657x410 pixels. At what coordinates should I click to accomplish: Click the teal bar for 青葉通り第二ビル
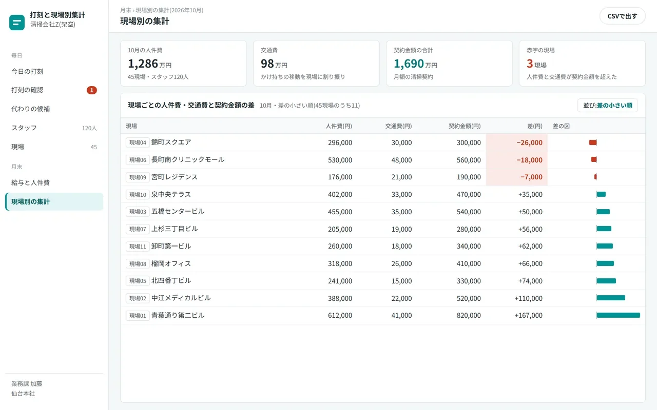[619, 316]
